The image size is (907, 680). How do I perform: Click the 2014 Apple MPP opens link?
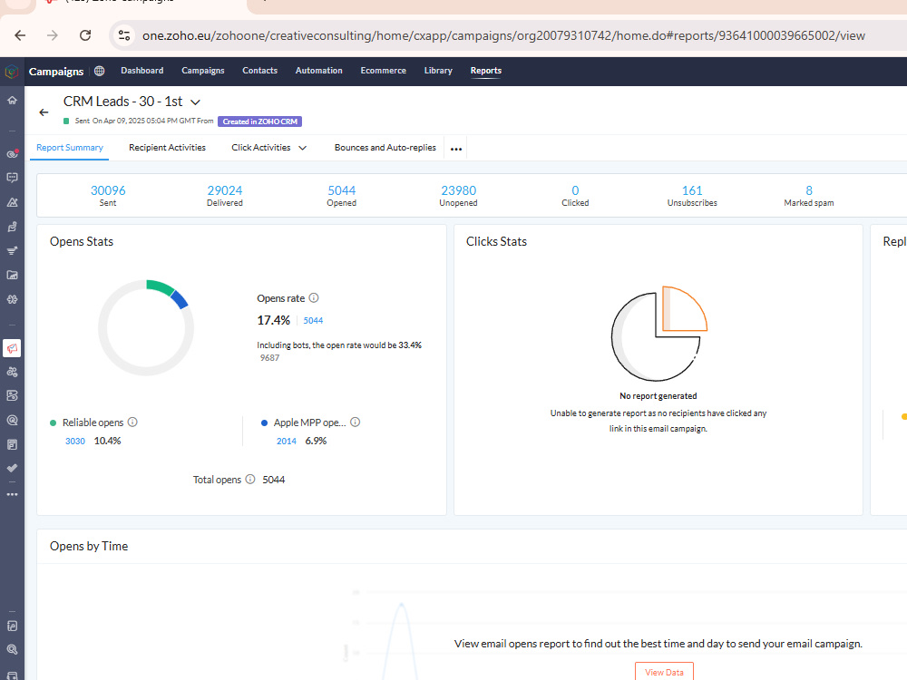[x=287, y=442]
